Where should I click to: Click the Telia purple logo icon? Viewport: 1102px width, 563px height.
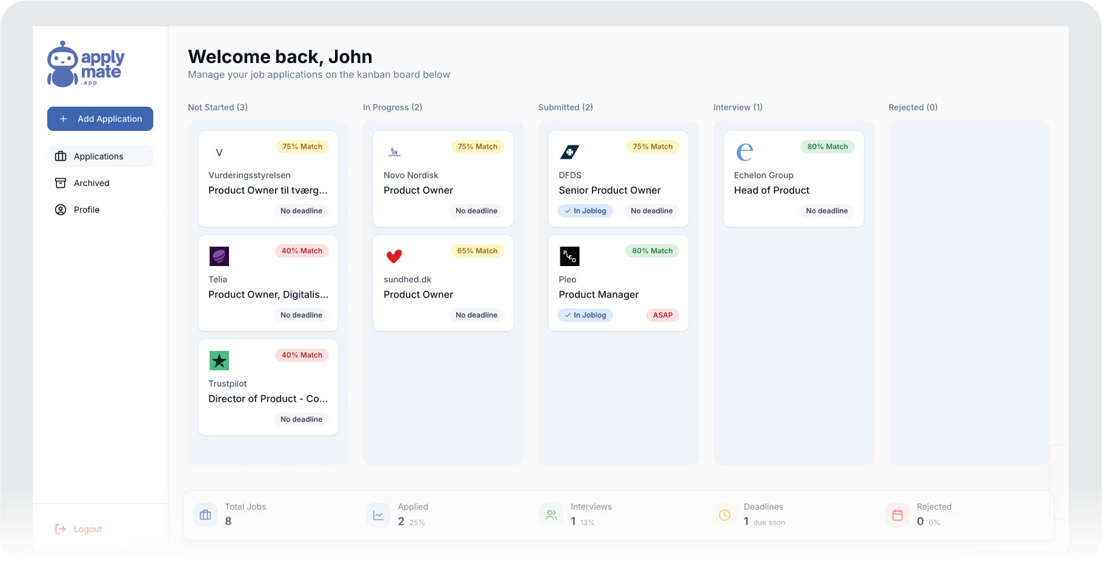(219, 256)
